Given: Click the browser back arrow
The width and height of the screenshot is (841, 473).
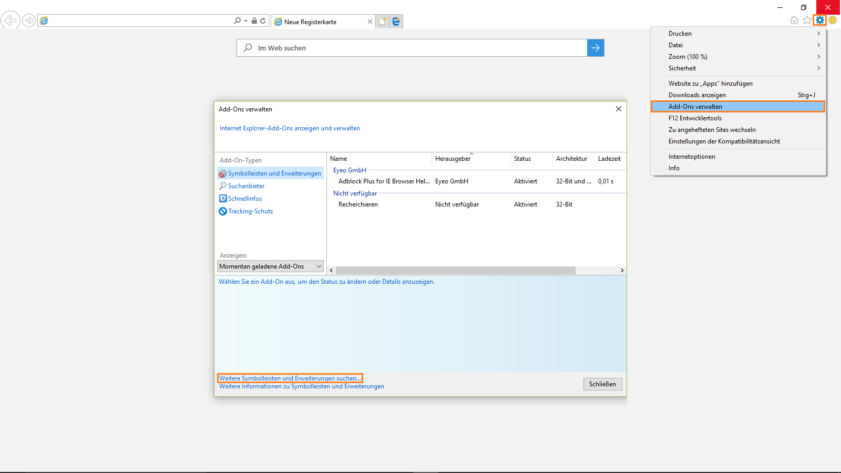Looking at the screenshot, I should pyautogui.click(x=10, y=20).
